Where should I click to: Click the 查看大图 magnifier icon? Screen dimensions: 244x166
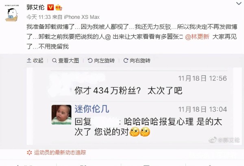(54, 61)
